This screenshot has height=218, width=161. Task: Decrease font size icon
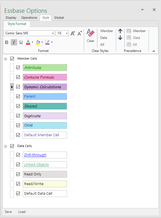pos(80,33)
